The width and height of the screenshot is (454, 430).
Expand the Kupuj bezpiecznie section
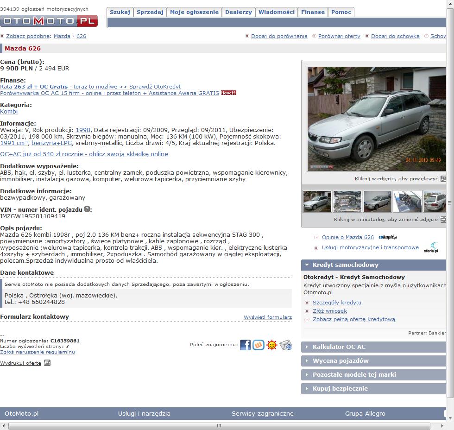point(373,389)
